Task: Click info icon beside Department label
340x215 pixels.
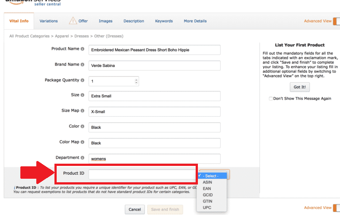Action: click(82, 157)
